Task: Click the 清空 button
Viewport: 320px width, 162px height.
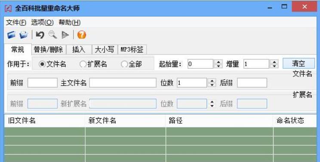Action: point(298,63)
